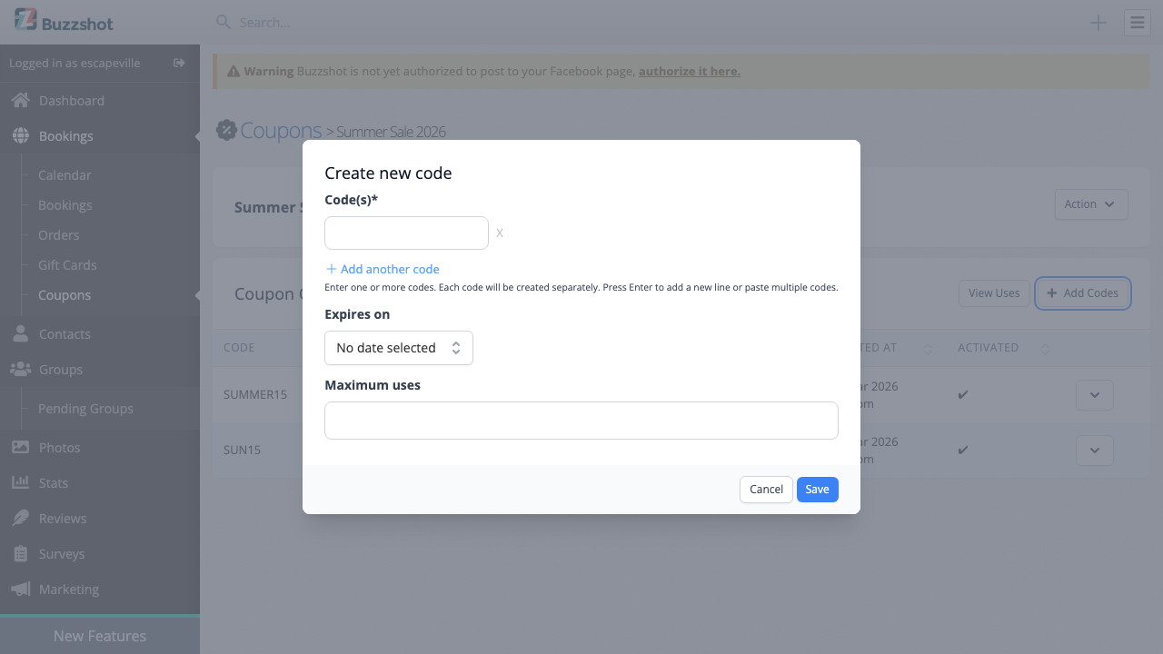Open the Expires on date selector
The image size is (1163, 654).
[x=398, y=347]
